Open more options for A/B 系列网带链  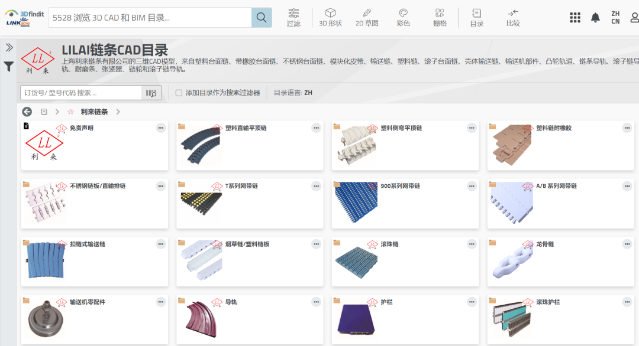click(x=627, y=186)
